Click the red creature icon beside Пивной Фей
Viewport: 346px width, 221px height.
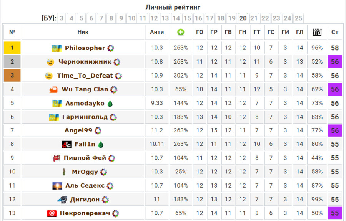57,158
